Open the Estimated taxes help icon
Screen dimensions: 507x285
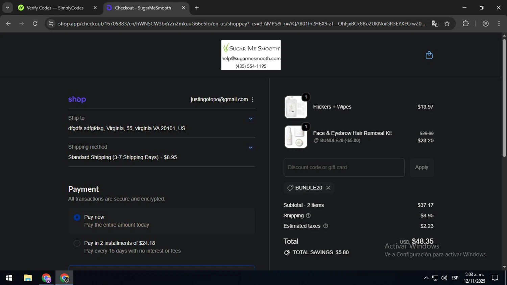pyautogui.click(x=325, y=226)
